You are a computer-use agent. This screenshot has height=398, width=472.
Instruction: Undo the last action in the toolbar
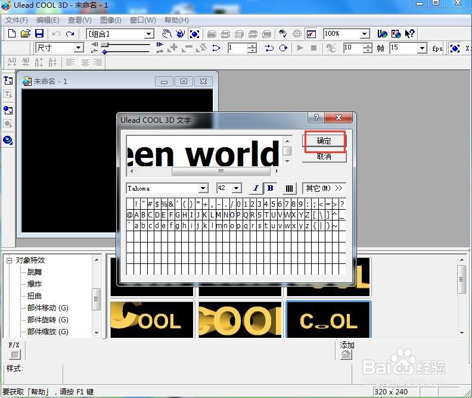(x=56, y=34)
